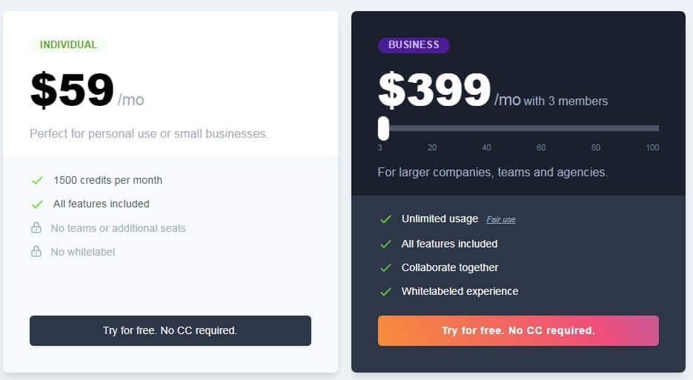Click checkmark beside 1500 credits per month
The width and height of the screenshot is (693, 380).
38,180
